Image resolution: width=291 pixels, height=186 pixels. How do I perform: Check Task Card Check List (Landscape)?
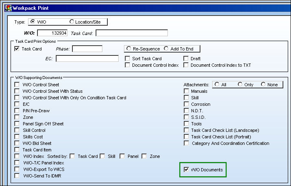pos(186,130)
